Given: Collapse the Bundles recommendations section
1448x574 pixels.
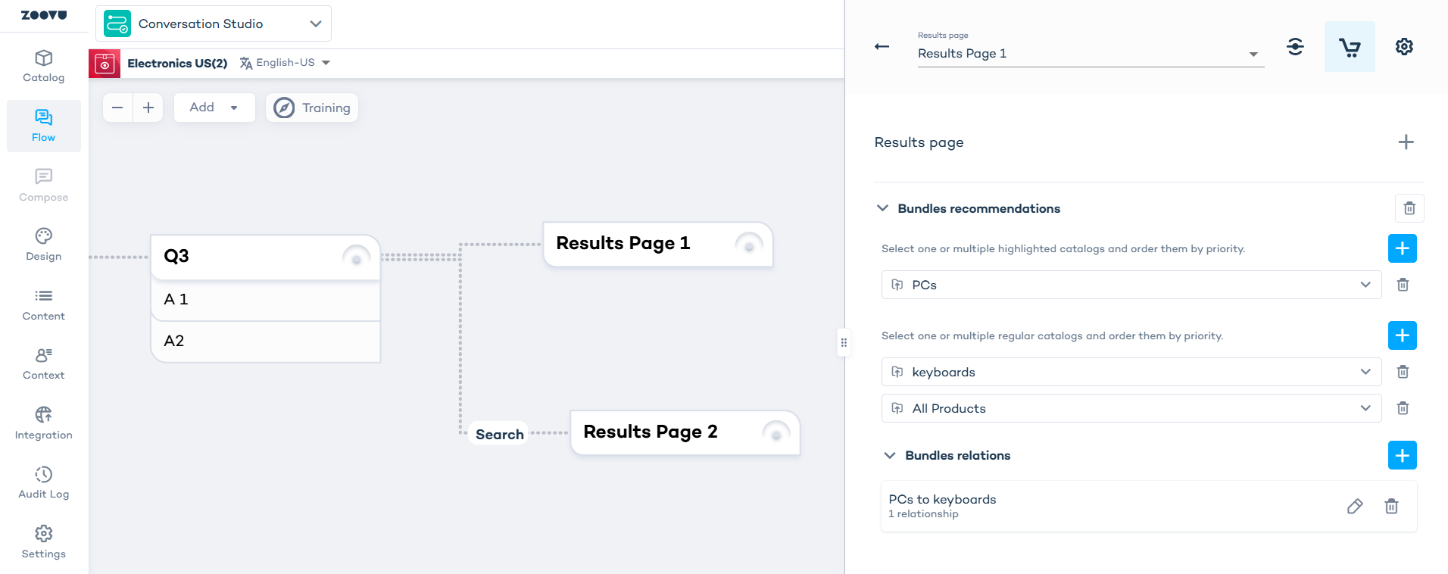Looking at the screenshot, I should pos(882,208).
